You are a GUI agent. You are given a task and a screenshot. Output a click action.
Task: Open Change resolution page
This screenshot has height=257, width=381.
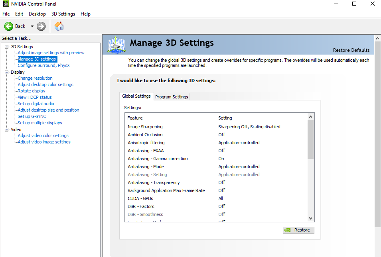point(35,78)
